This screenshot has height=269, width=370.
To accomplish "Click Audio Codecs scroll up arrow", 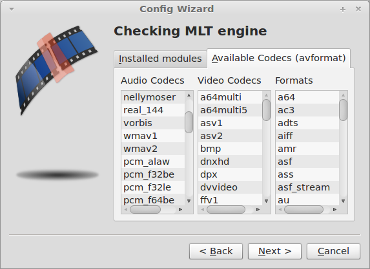I will pos(189,95).
